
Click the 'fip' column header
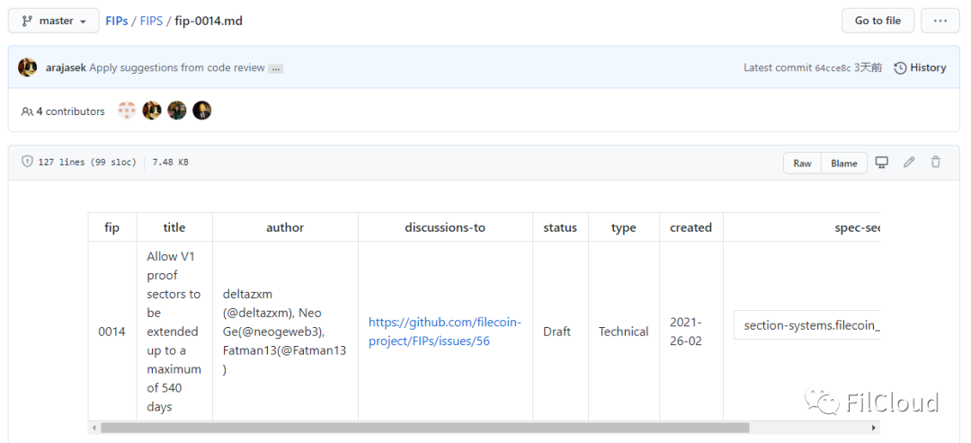point(112,227)
